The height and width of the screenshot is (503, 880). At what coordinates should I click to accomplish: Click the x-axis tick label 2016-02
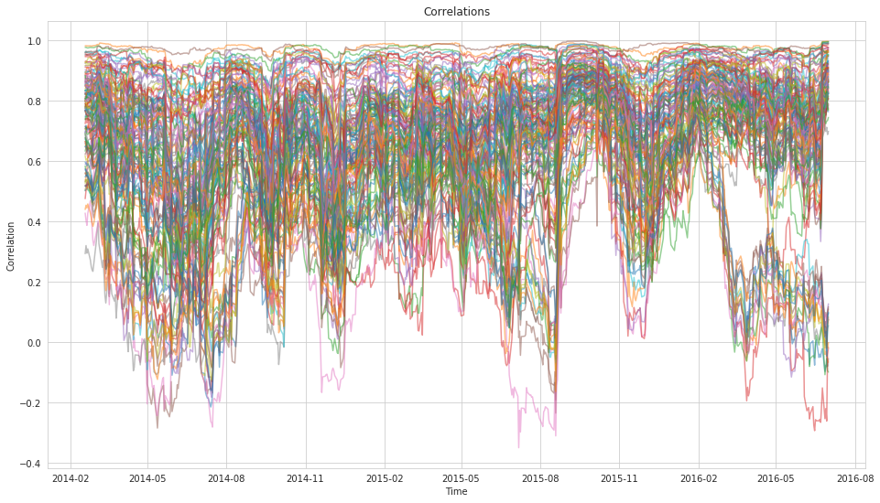point(699,478)
